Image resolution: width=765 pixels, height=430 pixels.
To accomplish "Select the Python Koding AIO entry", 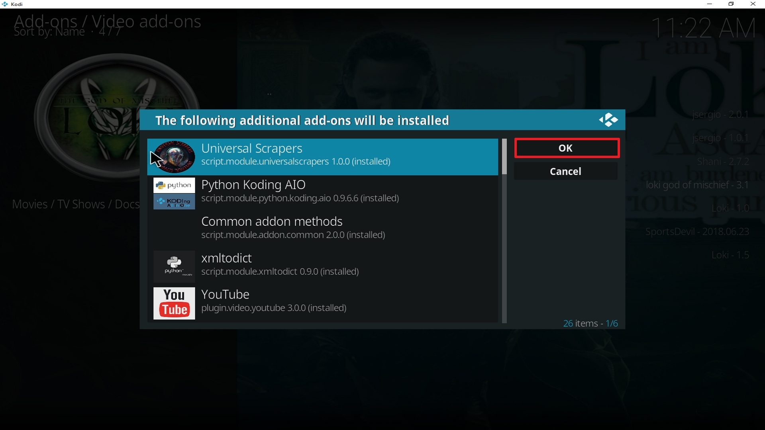I will click(x=323, y=193).
